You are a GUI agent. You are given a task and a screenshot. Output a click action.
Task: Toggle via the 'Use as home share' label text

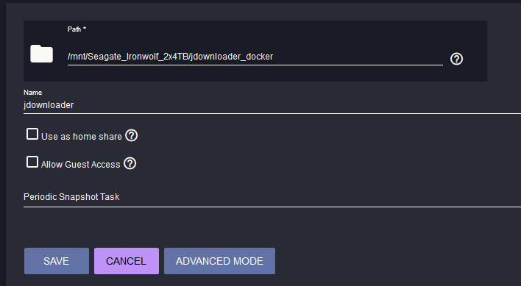pos(82,136)
